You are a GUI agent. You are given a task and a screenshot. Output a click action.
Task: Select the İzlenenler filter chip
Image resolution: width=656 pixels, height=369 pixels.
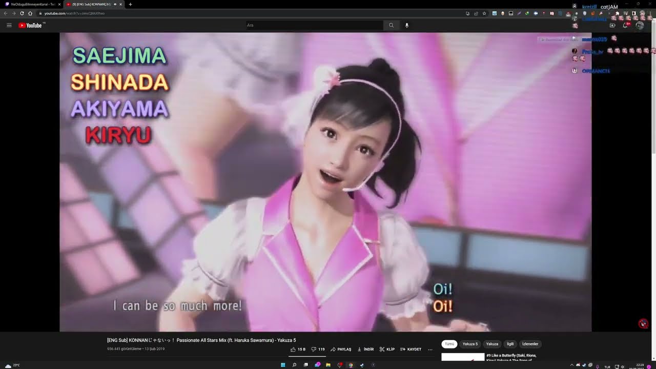[x=530, y=344]
